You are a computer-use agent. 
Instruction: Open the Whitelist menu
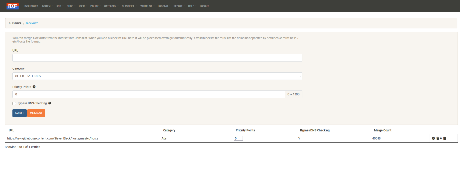click(x=147, y=6)
